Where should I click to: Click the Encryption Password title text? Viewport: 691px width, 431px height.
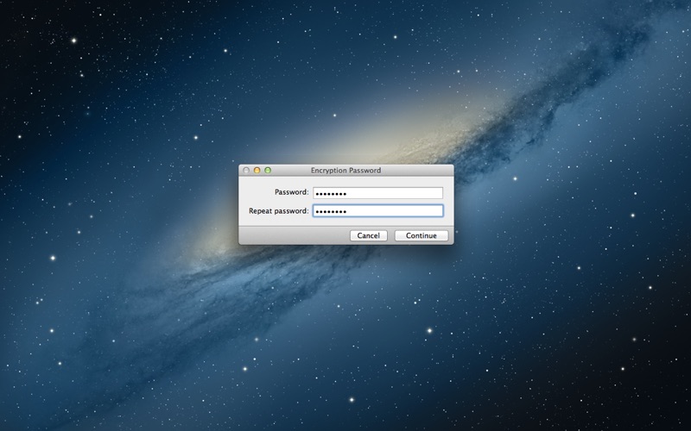click(346, 170)
